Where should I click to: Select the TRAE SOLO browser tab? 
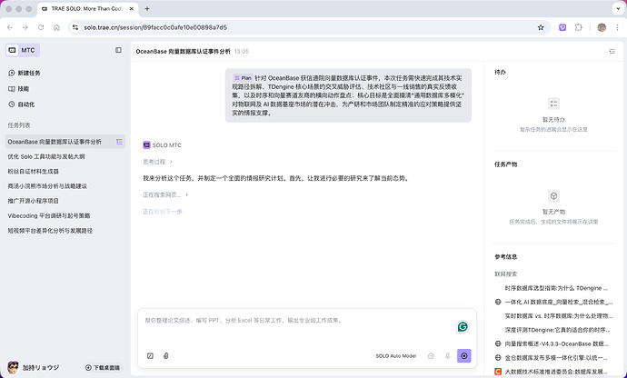click(x=87, y=9)
